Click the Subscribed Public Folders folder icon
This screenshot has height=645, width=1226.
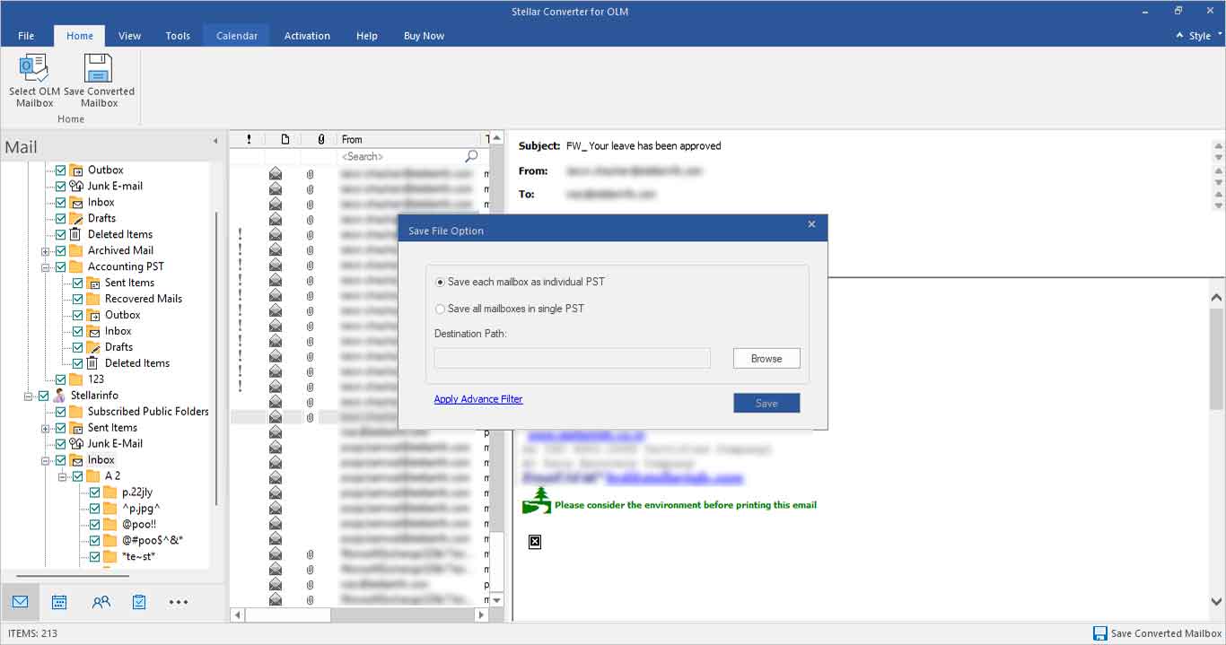coord(76,411)
